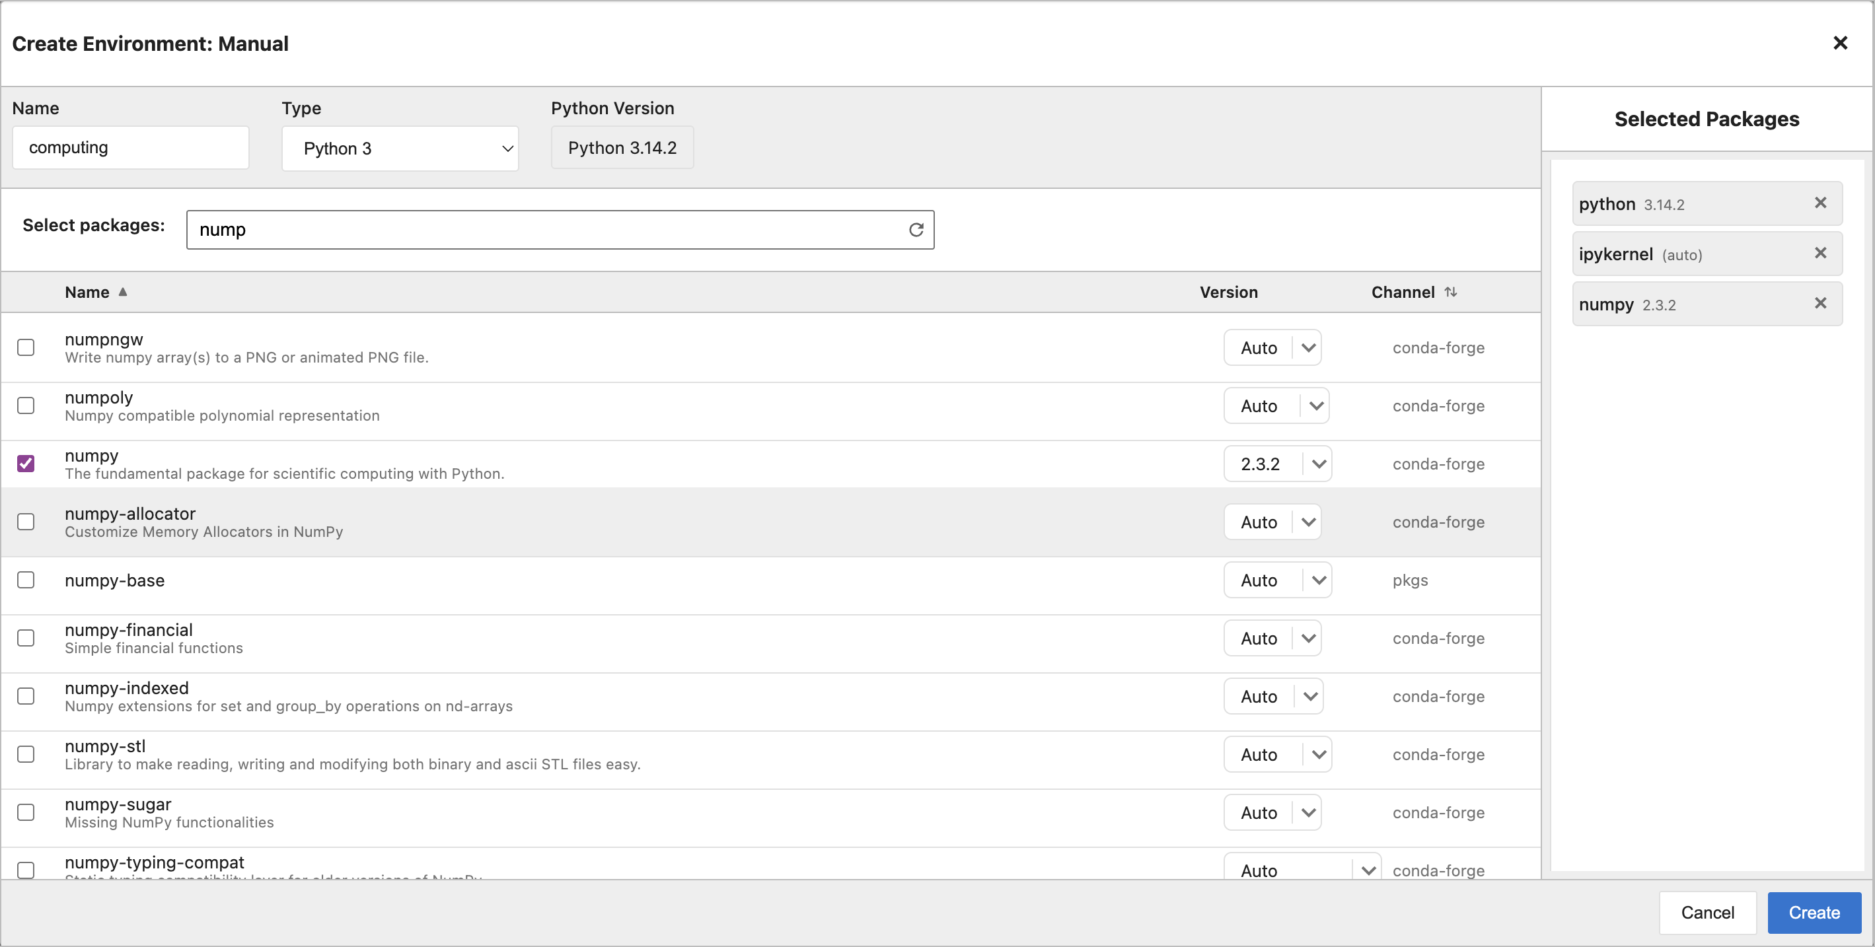Open the Type Python 3 dropdown
The width and height of the screenshot is (1875, 947).
[x=400, y=149]
